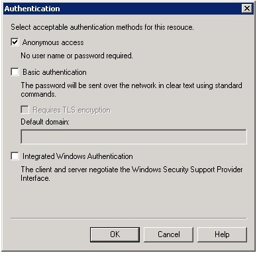
Task: Click the "No user name or password required" text
Action: coord(77,56)
